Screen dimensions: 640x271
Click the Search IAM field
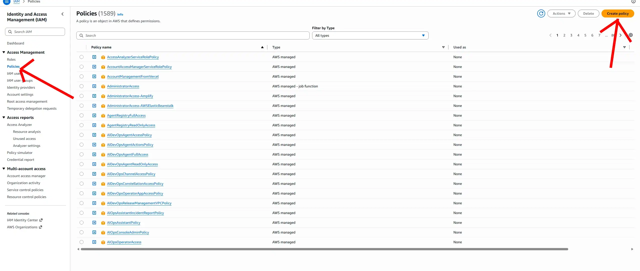coord(35,32)
